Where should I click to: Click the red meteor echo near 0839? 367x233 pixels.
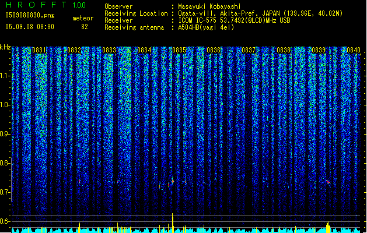(x=328, y=182)
